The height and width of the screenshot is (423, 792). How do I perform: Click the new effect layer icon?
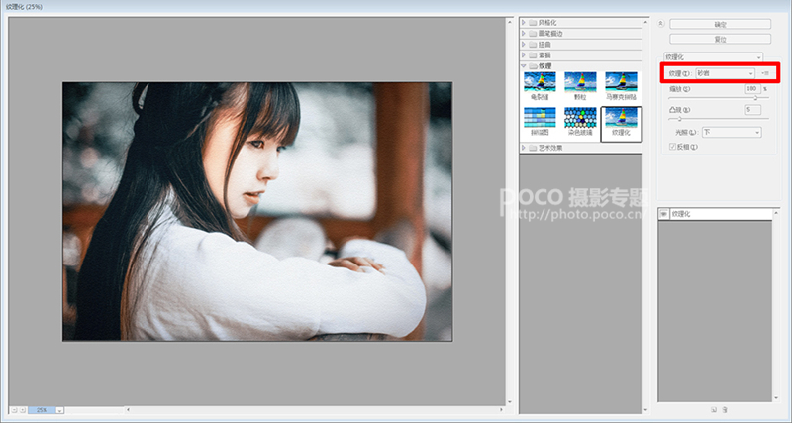(x=714, y=410)
